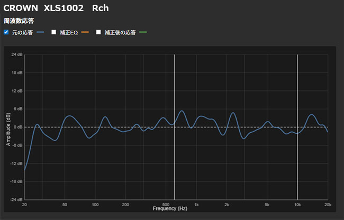The width and height of the screenshot is (344, 220).
Task: Click the 元の応答 legend label text
Action: tap(22, 32)
